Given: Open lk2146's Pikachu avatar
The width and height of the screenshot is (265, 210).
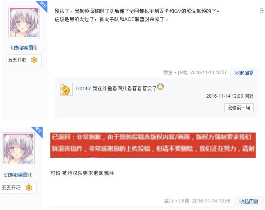Looking at the screenshot, I should [x=66, y=89].
